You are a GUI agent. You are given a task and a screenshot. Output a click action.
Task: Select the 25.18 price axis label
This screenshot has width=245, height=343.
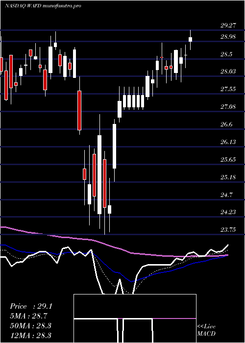pyautogui.click(x=228, y=177)
